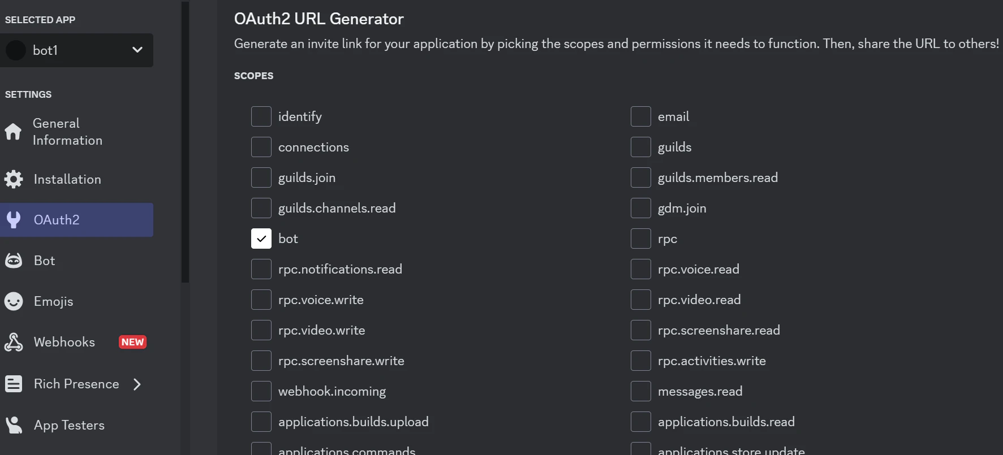Screen dimensions: 1003x455
Task: Open the Rich Presence section
Action: [76, 384]
